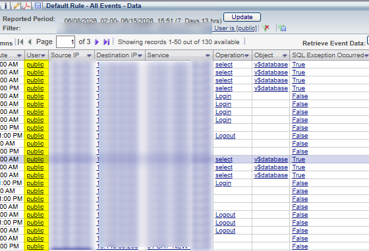
Task: Click the Object column header text
Action: point(264,55)
